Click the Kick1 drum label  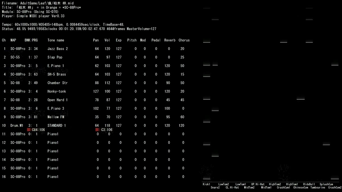coord(207,184)
